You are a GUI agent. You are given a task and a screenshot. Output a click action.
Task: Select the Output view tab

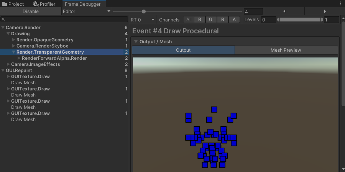[x=183, y=50]
